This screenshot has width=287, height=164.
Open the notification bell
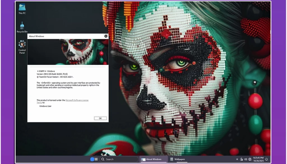click(x=266, y=159)
